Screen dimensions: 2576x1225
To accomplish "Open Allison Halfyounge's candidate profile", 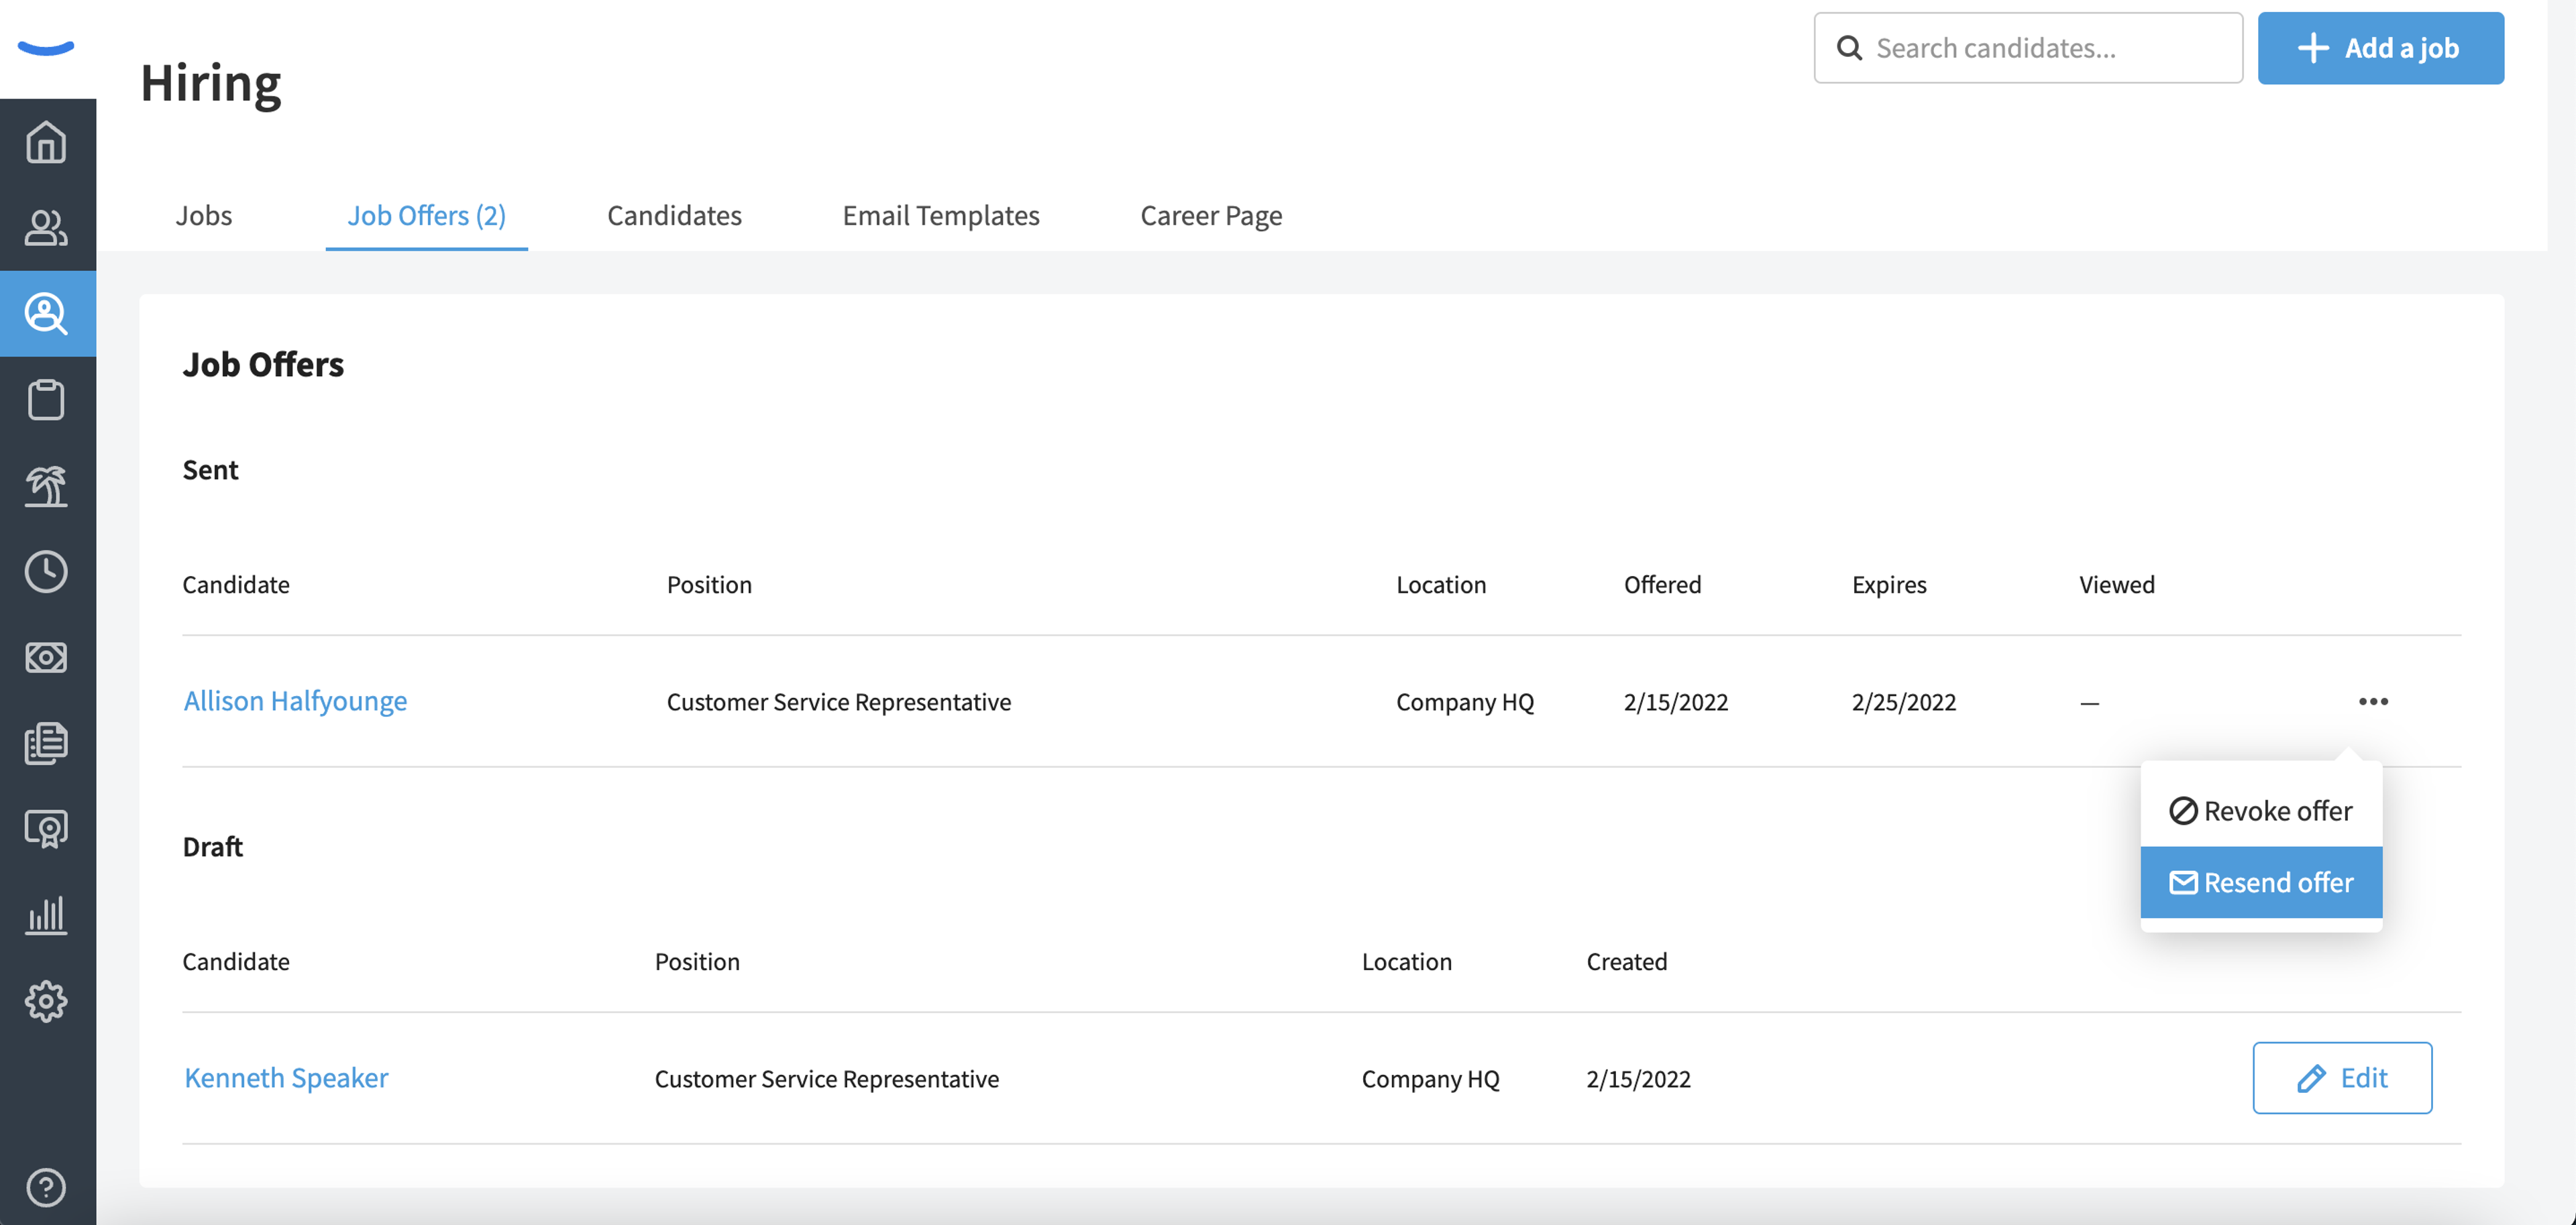I will click(x=295, y=701).
